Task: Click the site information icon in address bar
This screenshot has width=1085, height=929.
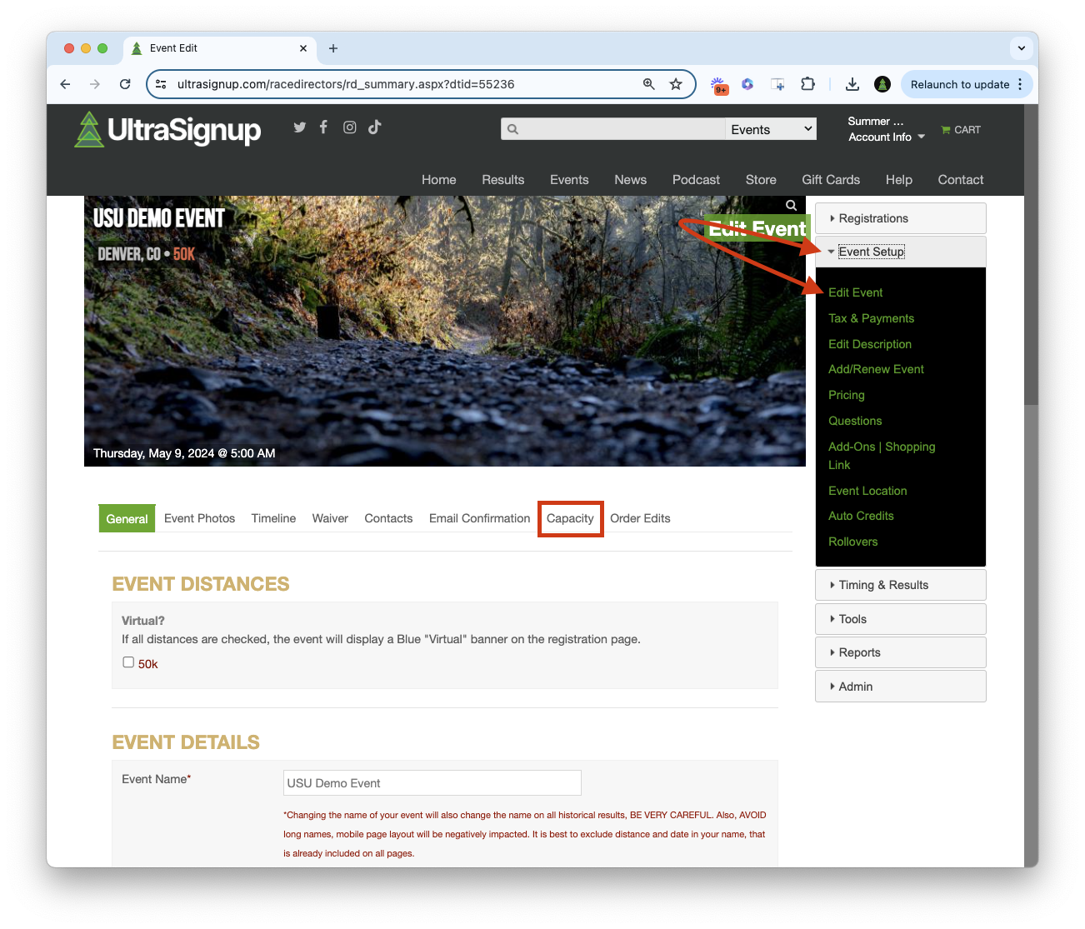Action: click(162, 84)
